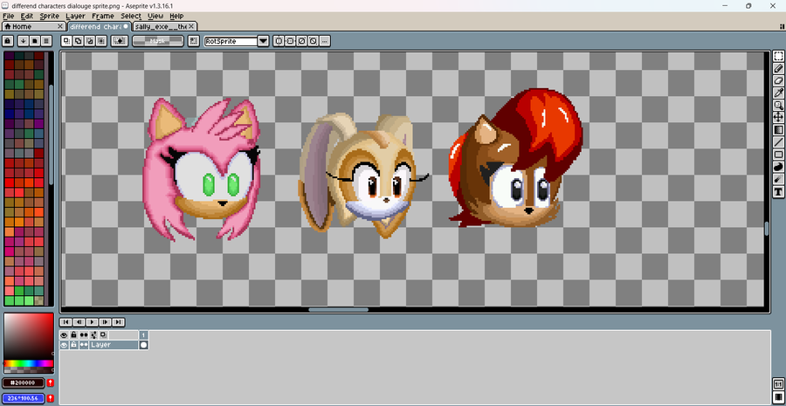Viewport: 786px width, 406px height.
Task: Toggle continuous cels in the timeline header
Action: (84, 334)
